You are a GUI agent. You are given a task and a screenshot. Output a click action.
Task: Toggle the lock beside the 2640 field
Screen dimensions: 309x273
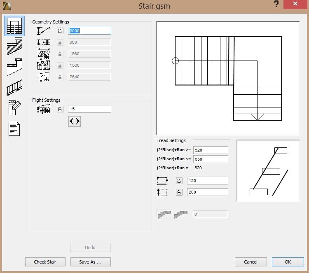[60, 77]
